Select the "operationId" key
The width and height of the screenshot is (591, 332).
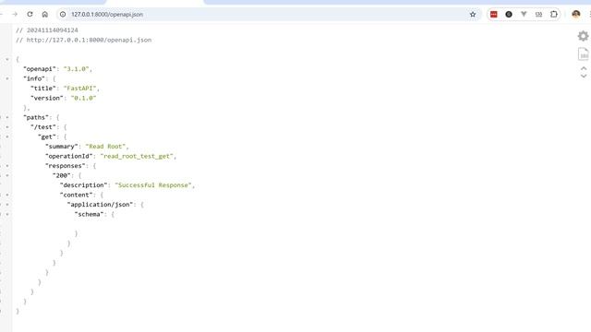pos(69,156)
